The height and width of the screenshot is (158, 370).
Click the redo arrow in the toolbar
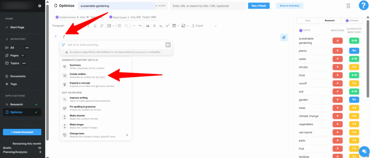coord(133,26)
